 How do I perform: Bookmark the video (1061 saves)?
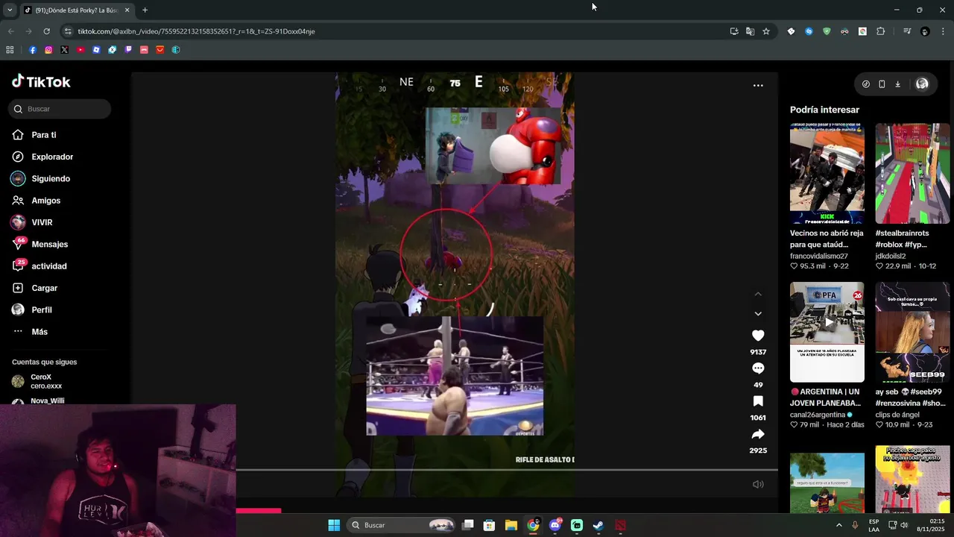click(x=758, y=401)
